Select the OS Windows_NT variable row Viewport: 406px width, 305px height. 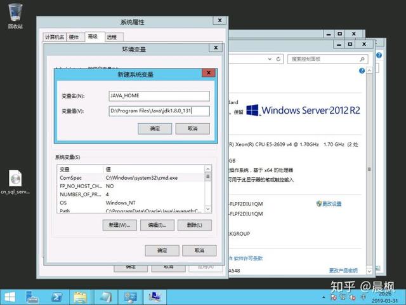coord(131,203)
